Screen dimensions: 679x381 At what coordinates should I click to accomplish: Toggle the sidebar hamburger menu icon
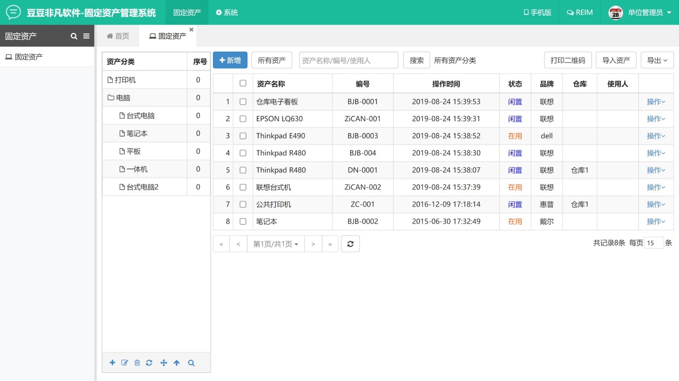coord(86,36)
